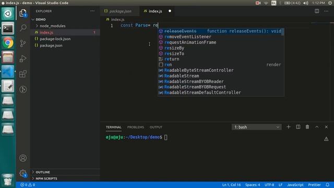Split the editor to the right
This screenshot has height=188, width=334.
pos(317,11)
